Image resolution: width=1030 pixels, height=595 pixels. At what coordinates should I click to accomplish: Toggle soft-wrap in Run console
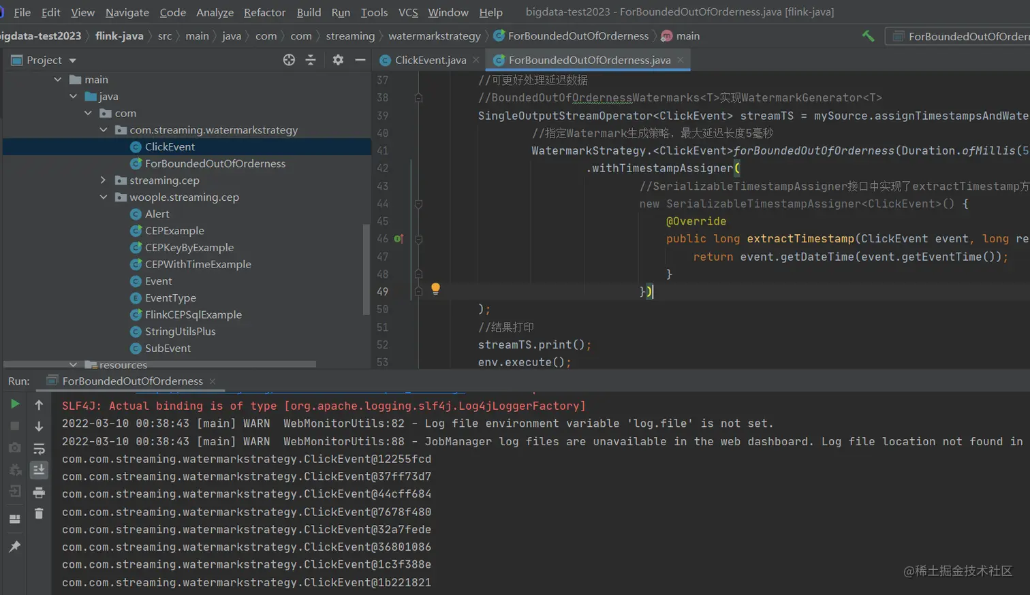click(x=39, y=449)
